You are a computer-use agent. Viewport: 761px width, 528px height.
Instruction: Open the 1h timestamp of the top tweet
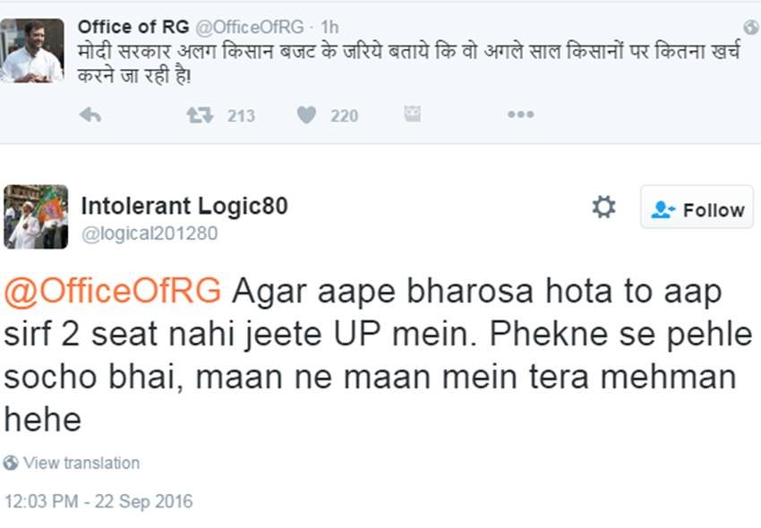pyautogui.click(x=329, y=27)
